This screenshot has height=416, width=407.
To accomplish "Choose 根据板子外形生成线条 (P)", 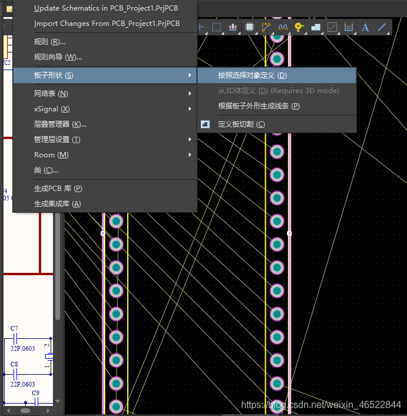I will pos(259,106).
